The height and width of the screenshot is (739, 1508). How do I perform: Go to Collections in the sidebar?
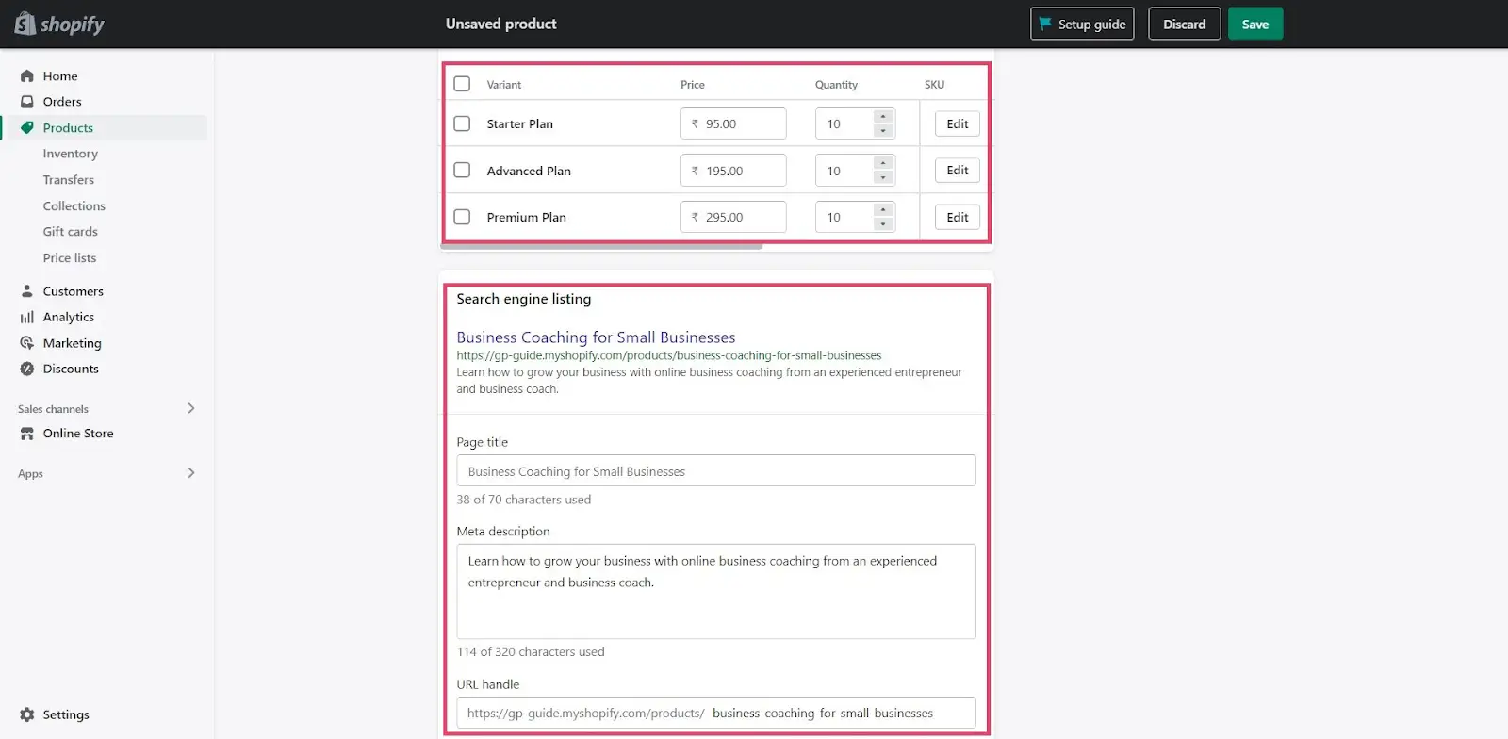click(74, 205)
